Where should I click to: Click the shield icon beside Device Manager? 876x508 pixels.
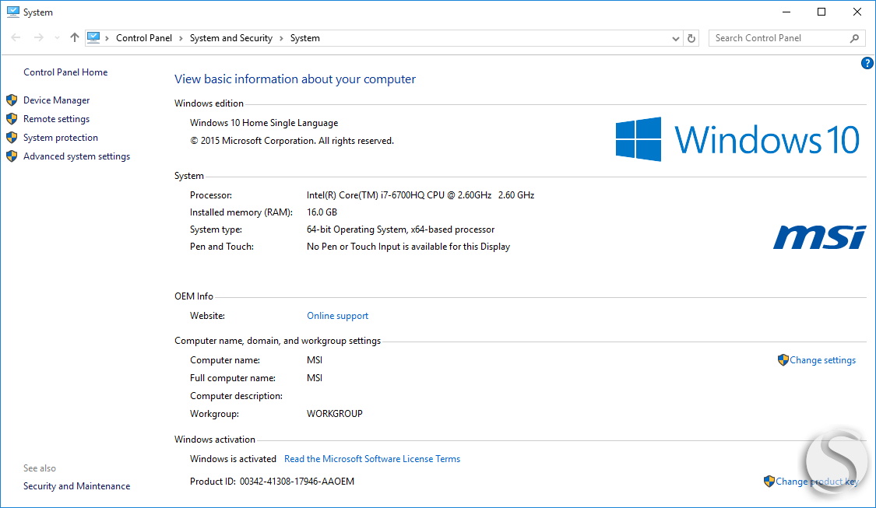(12, 100)
